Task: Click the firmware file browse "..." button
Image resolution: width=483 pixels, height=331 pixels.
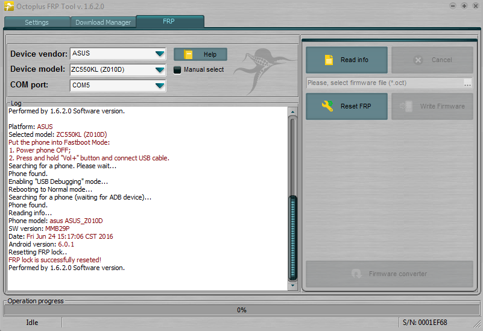Action: 467,83
